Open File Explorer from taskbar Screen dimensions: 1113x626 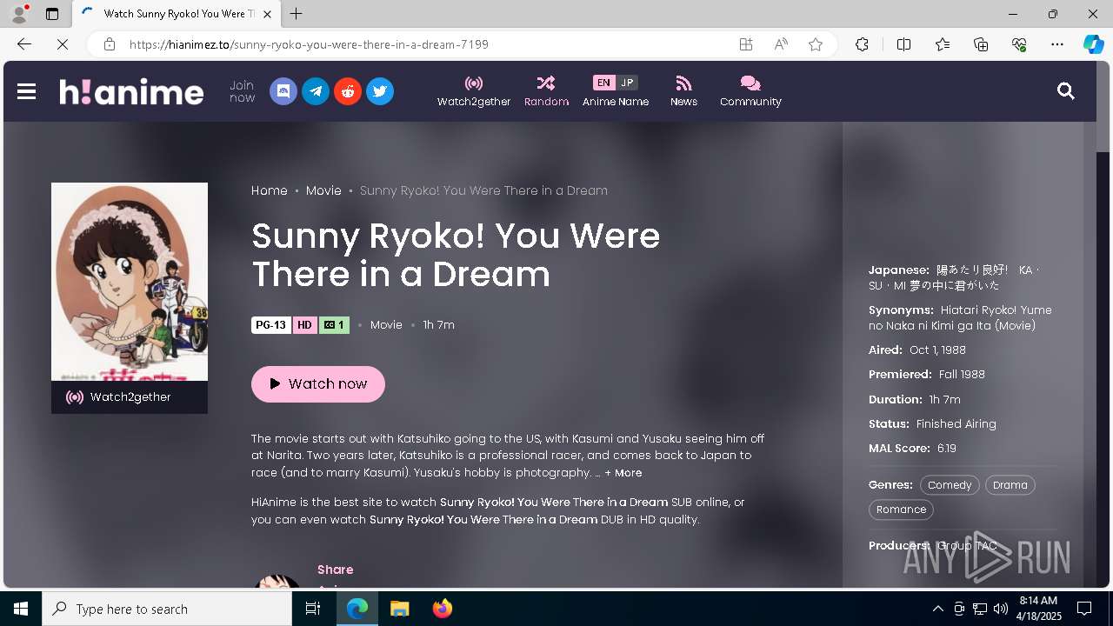[x=400, y=609]
